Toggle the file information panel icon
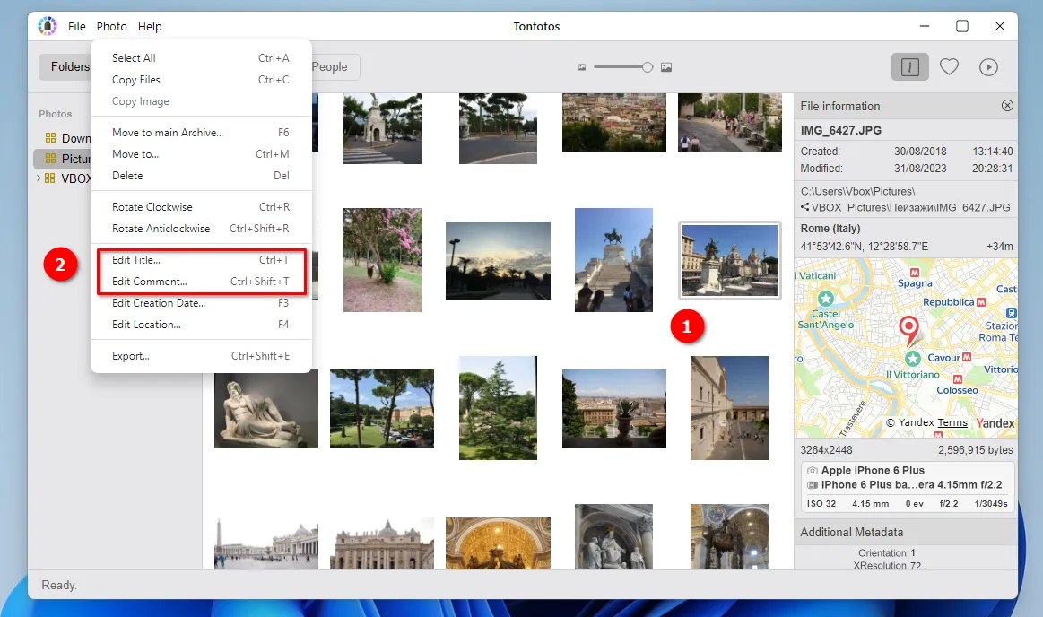The height and width of the screenshot is (617, 1043). coord(910,66)
